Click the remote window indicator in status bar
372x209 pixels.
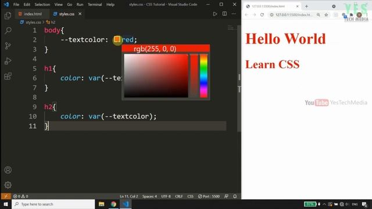6,196
